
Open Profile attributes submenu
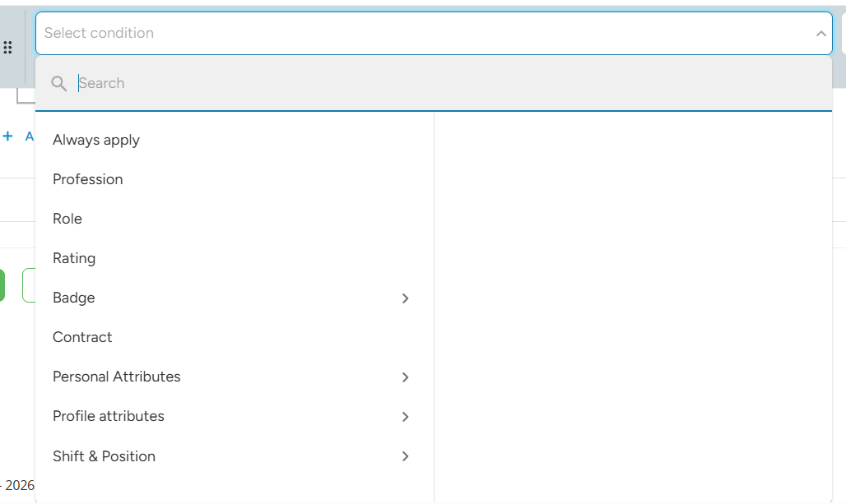[x=235, y=416]
